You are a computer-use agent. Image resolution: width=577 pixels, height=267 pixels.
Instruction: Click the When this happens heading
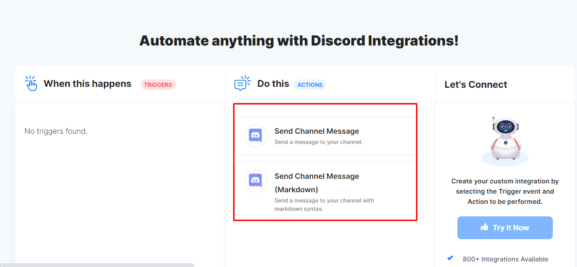coord(87,84)
